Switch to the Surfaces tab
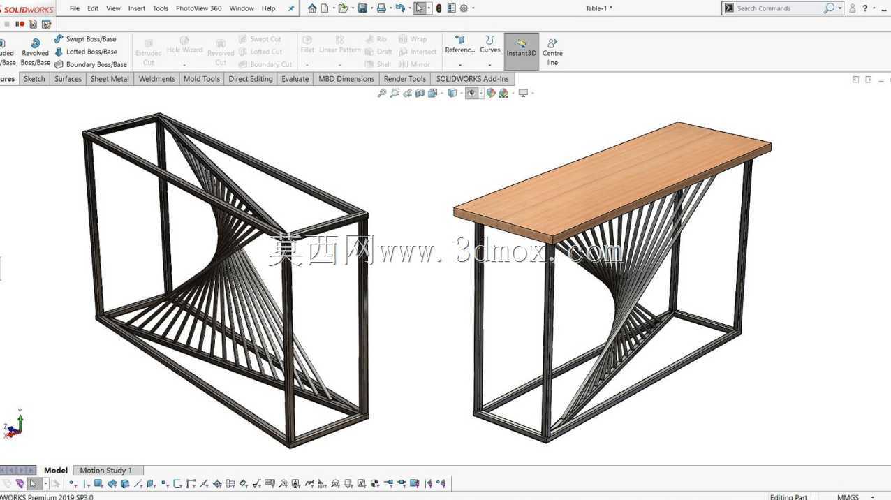The image size is (891, 500). coord(68,79)
